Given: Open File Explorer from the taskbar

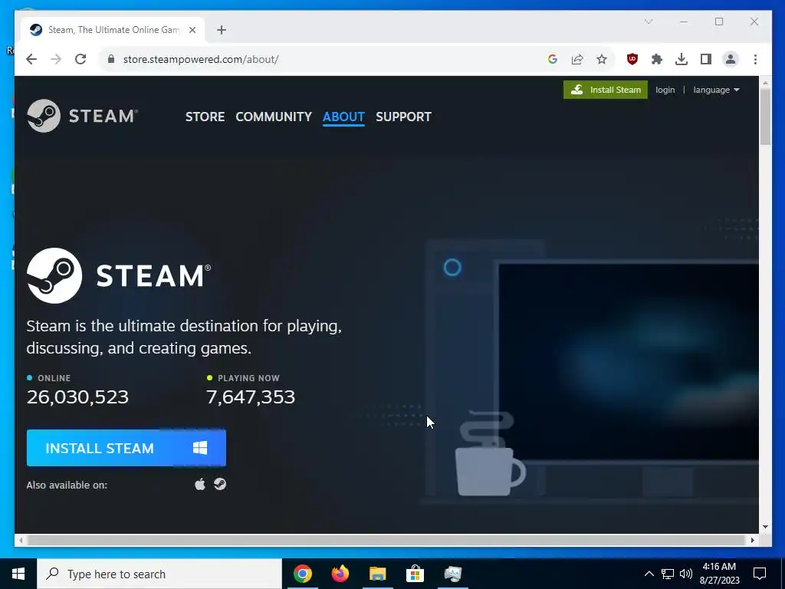Looking at the screenshot, I should [378, 574].
